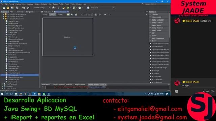Open the emoji picker in chat
This screenshot has height=121, width=216.
[177, 91]
